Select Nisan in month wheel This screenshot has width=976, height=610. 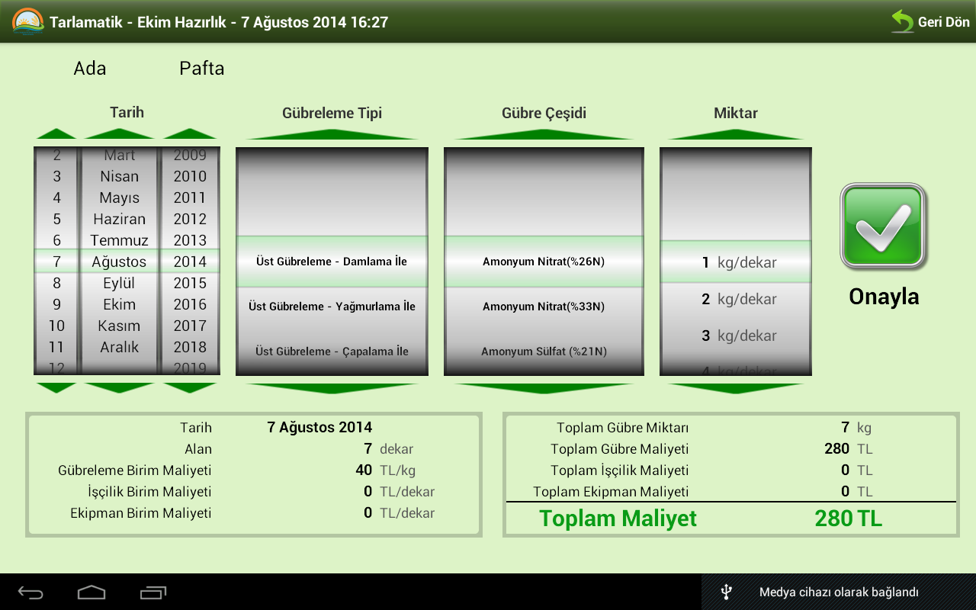click(x=119, y=176)
